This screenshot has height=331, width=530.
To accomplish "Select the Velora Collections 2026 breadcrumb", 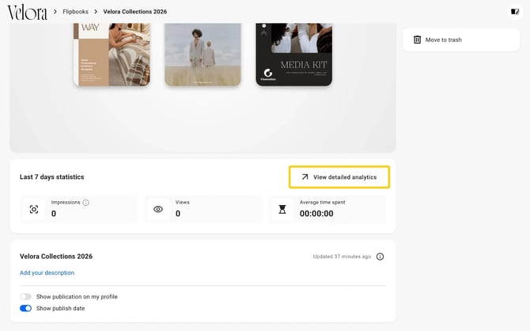I will click(x=134, y=12).
